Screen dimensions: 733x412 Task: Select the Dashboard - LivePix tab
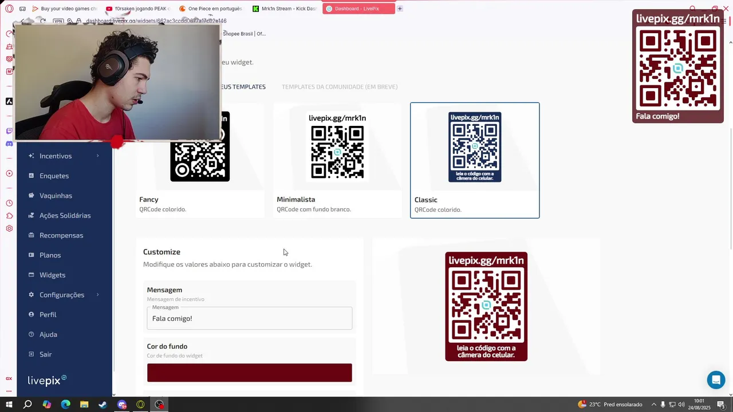[x=358, y=9]
